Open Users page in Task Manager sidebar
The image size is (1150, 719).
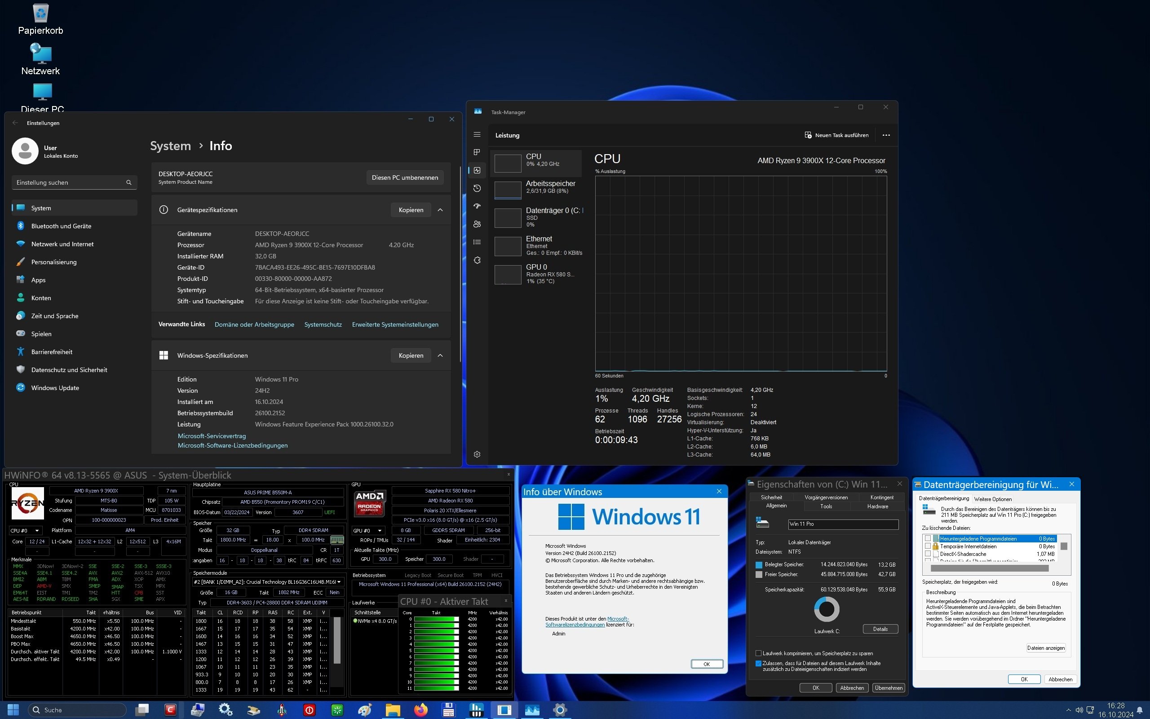(x=477, y=224)
